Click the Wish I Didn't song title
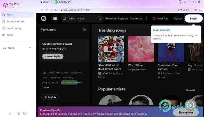 click(x=136, y=65)
